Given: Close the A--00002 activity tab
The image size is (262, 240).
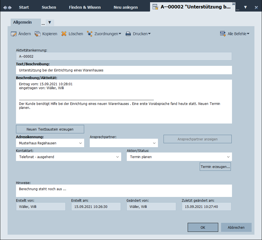Looking at the screenshot, I should [233, 4].
